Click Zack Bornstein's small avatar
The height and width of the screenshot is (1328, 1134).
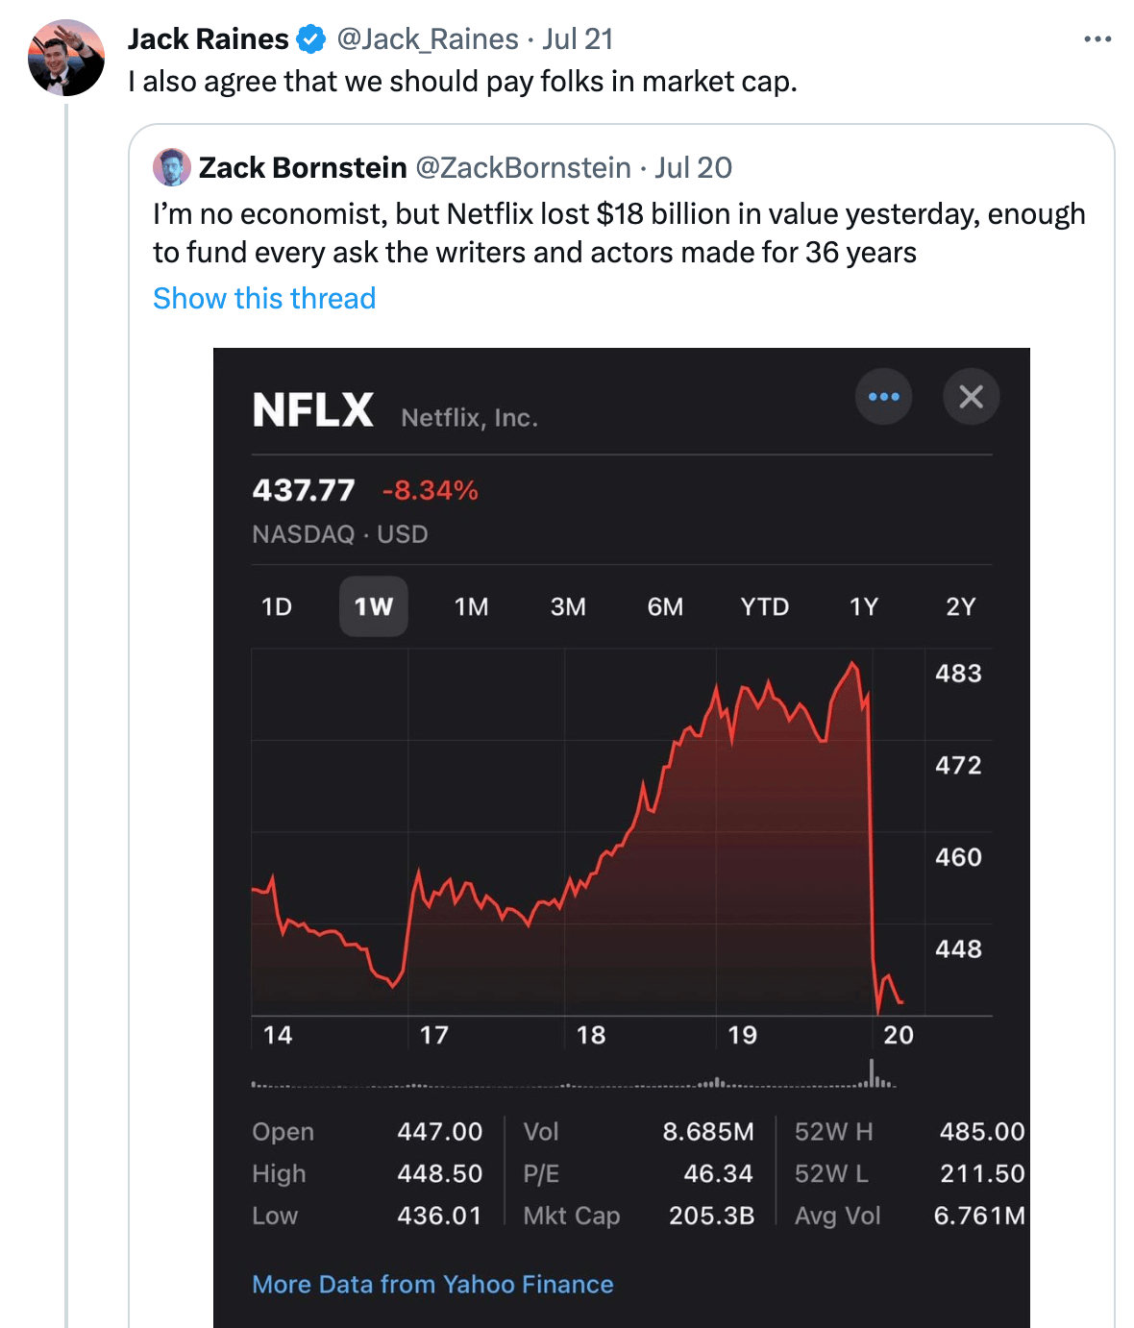[x=171, y=167]
